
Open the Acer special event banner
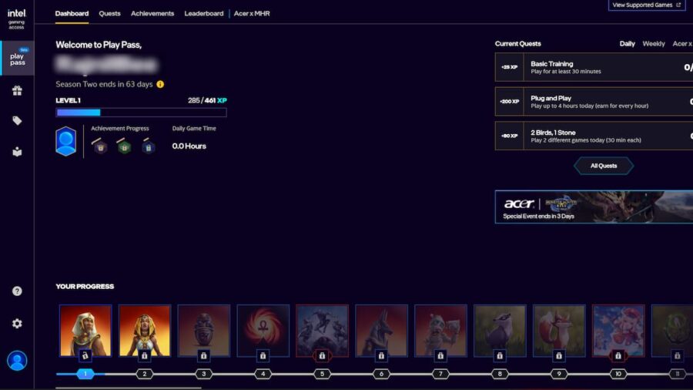point(594,207)
